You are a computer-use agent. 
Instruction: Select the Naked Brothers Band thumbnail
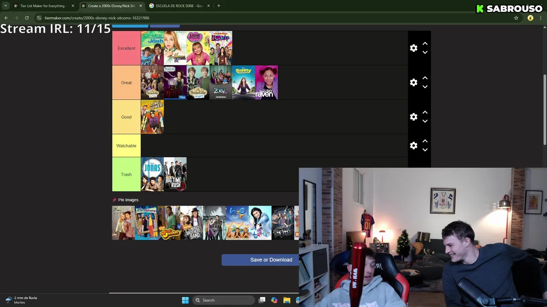(x=191, y=223)
